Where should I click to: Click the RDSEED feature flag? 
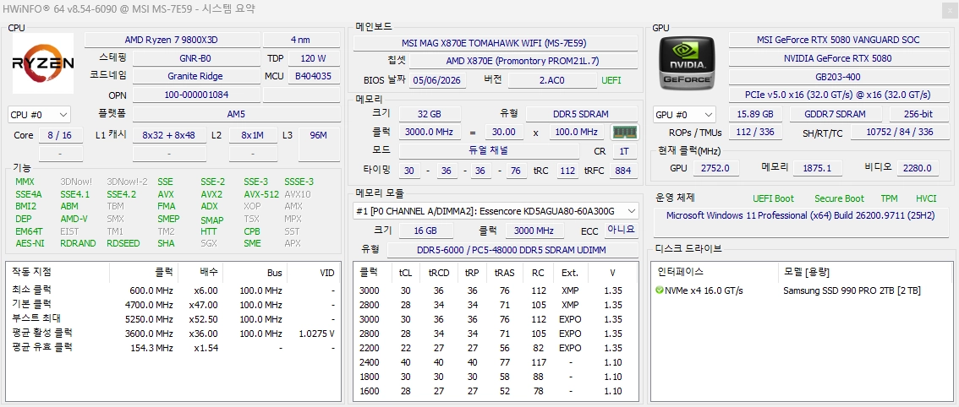[x=123, y=243]
